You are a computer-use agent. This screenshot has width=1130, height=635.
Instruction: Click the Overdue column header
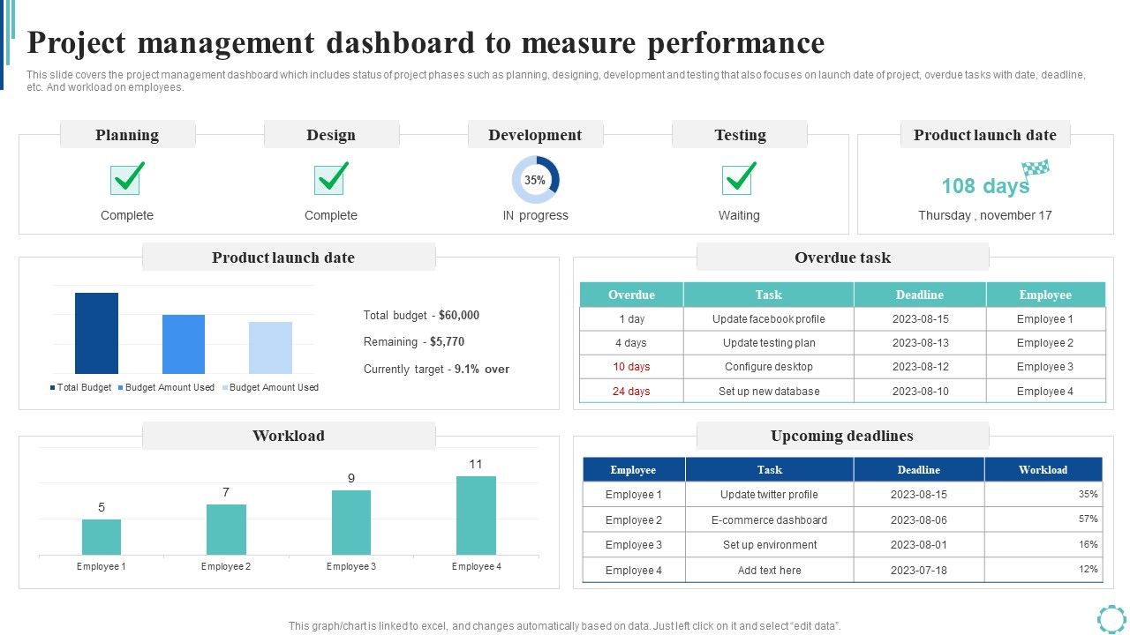click(x=631, y=295)
